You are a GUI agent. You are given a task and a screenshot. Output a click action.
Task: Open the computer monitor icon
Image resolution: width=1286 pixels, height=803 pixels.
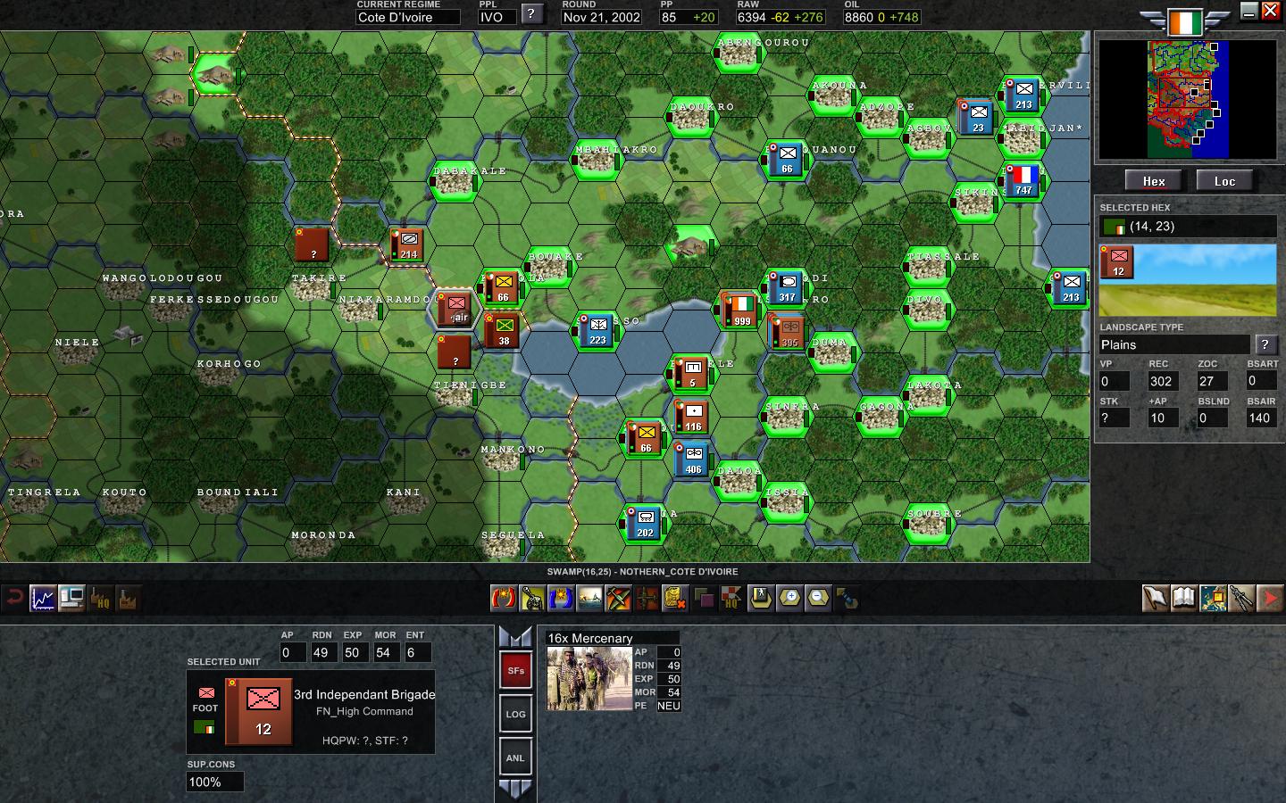71,598
